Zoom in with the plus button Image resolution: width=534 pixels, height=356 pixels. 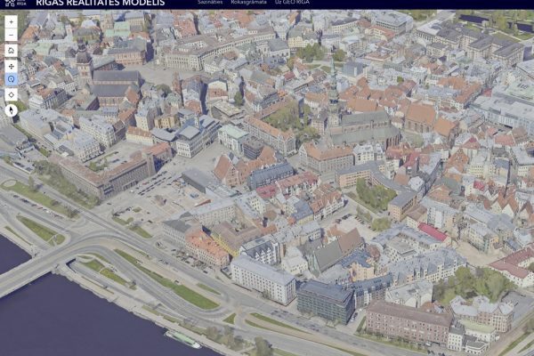click(12, 22)
